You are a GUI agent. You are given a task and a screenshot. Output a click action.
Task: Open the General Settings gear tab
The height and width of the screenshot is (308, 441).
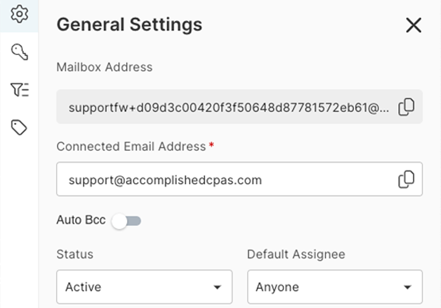point(19,14)
